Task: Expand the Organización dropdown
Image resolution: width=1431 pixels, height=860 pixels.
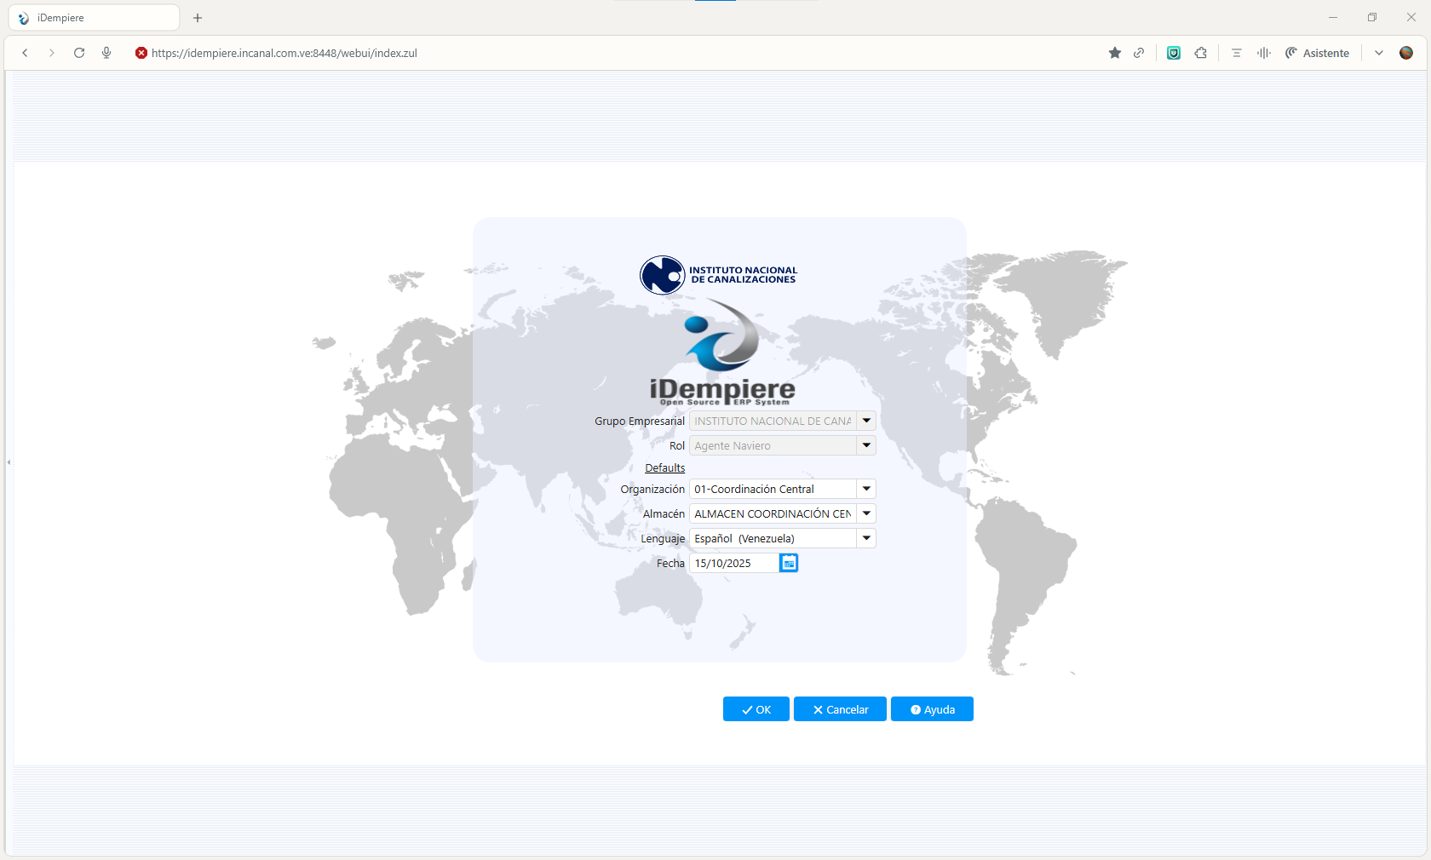Action: pos(866,489)
